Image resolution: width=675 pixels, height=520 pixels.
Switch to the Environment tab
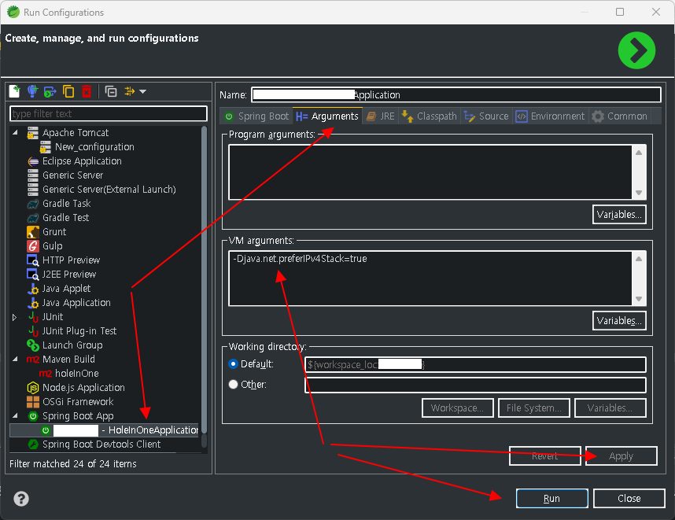click(550, 116)
